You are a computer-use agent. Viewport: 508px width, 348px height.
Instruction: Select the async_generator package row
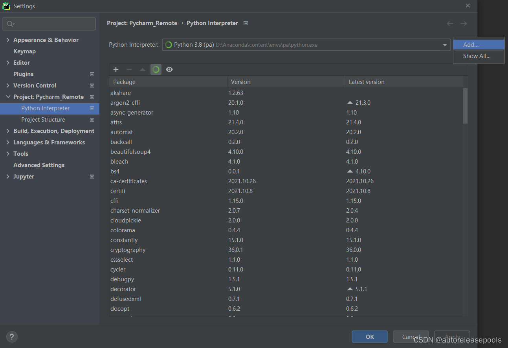[286, 113]
